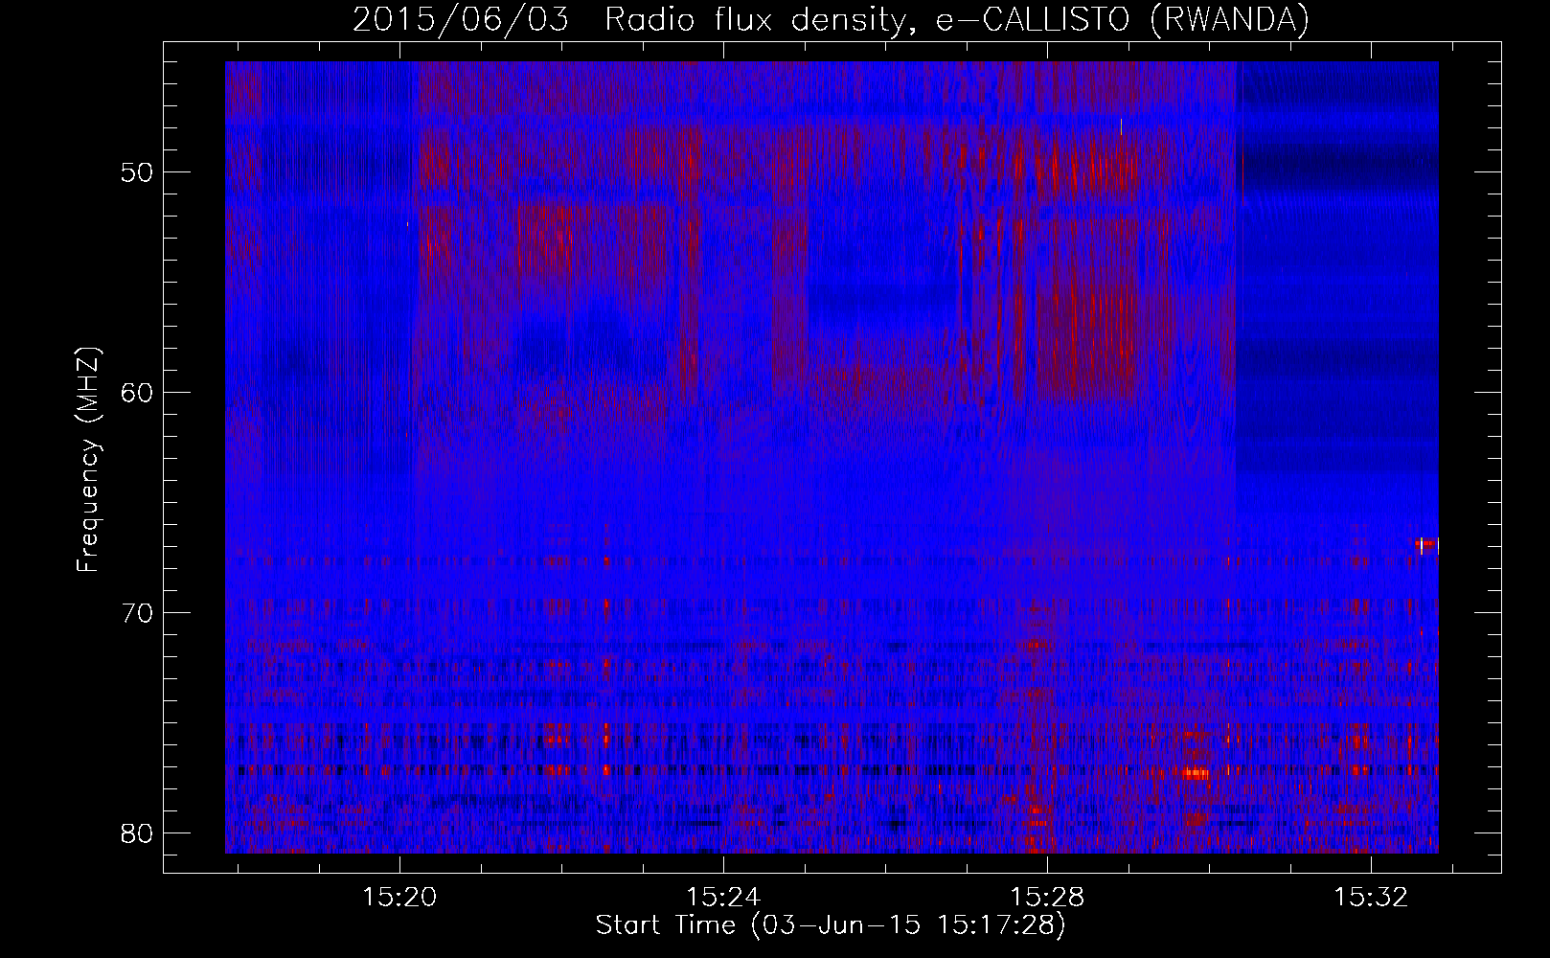Click the y-axis label 'Frequency (MHZ)'

[88, 460]
